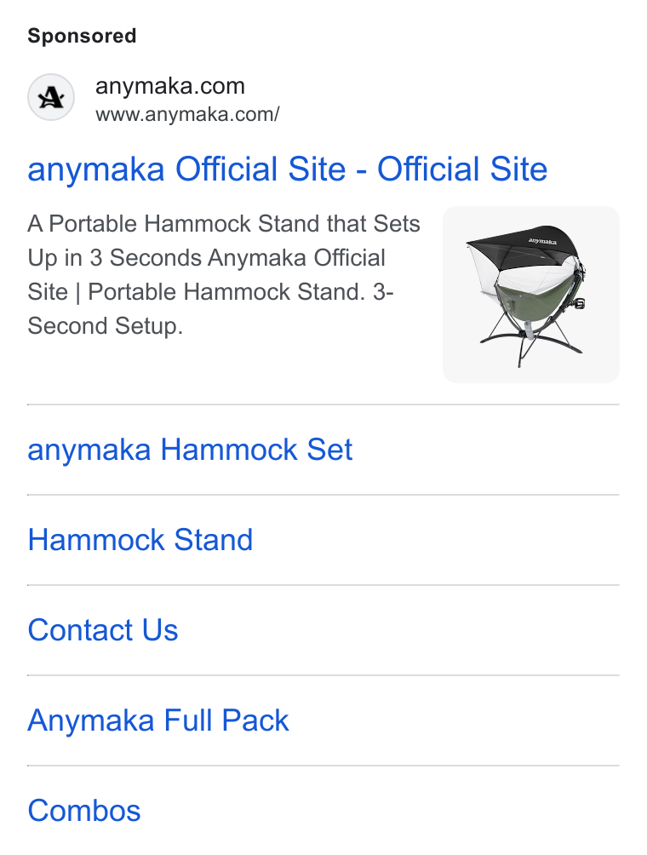Click the '3-Second Setup' text in description
The width and height of the screenshot is (647, 855).
210,309
